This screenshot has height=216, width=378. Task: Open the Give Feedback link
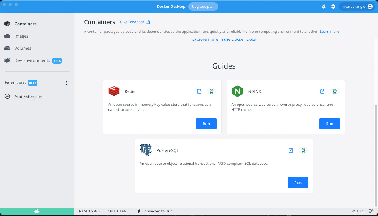[132, 22]
